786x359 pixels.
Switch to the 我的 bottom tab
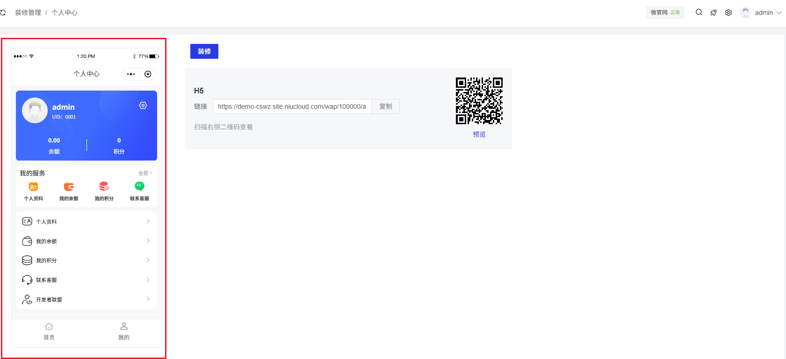point(124,331)
